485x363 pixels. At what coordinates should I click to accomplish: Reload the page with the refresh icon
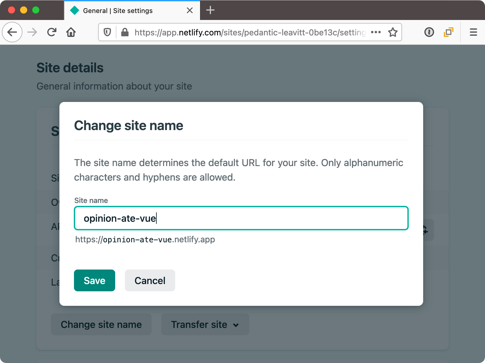point(52,32)
